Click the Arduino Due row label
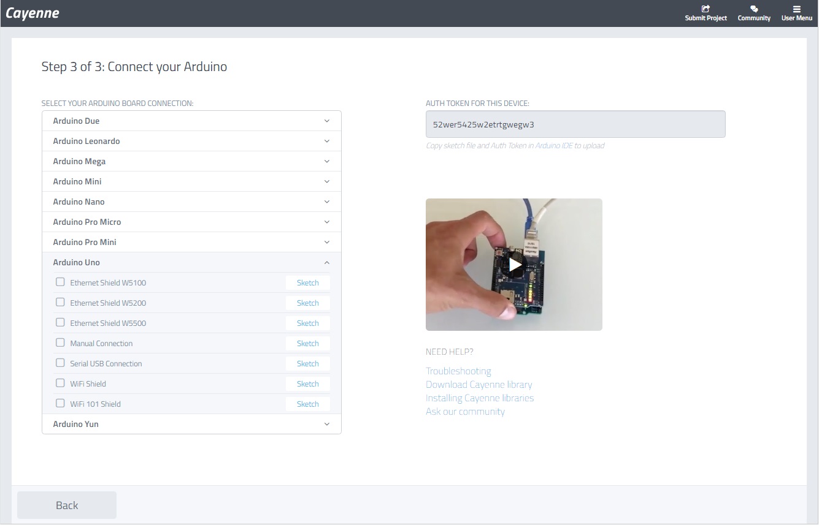This screenshot has width=819, height=525. [76, 121]
